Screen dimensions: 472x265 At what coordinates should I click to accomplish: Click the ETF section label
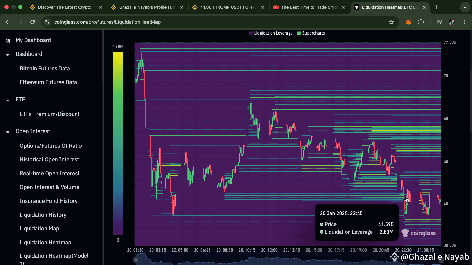tap(20, 99)
